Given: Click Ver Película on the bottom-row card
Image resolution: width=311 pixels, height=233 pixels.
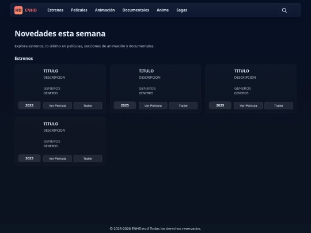Looking at the screenshot, I should (x=58, y=159).
